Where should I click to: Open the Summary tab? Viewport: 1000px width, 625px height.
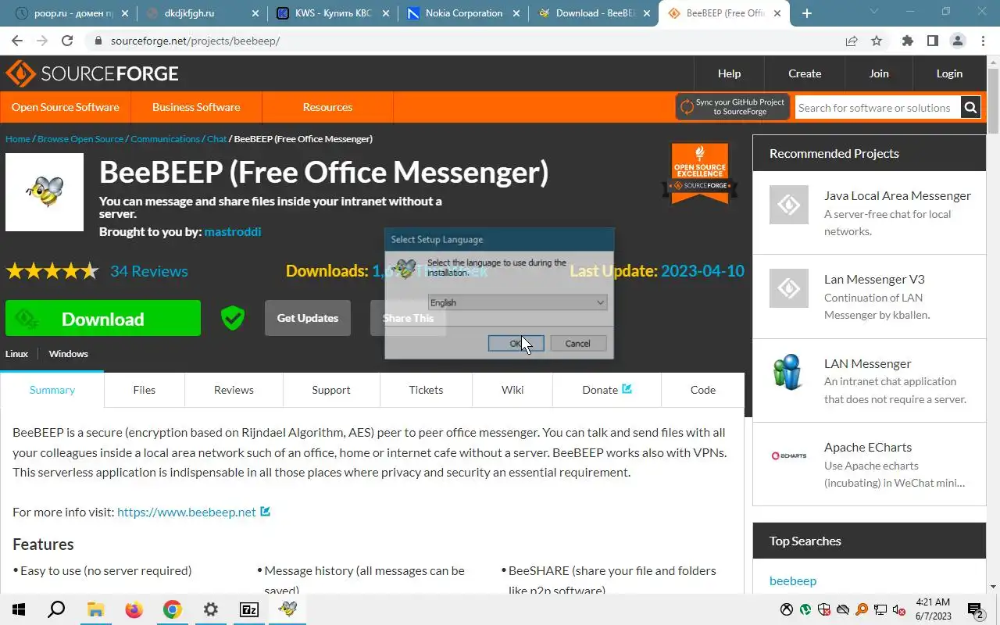pyautogui.click(x=52, y=390)
